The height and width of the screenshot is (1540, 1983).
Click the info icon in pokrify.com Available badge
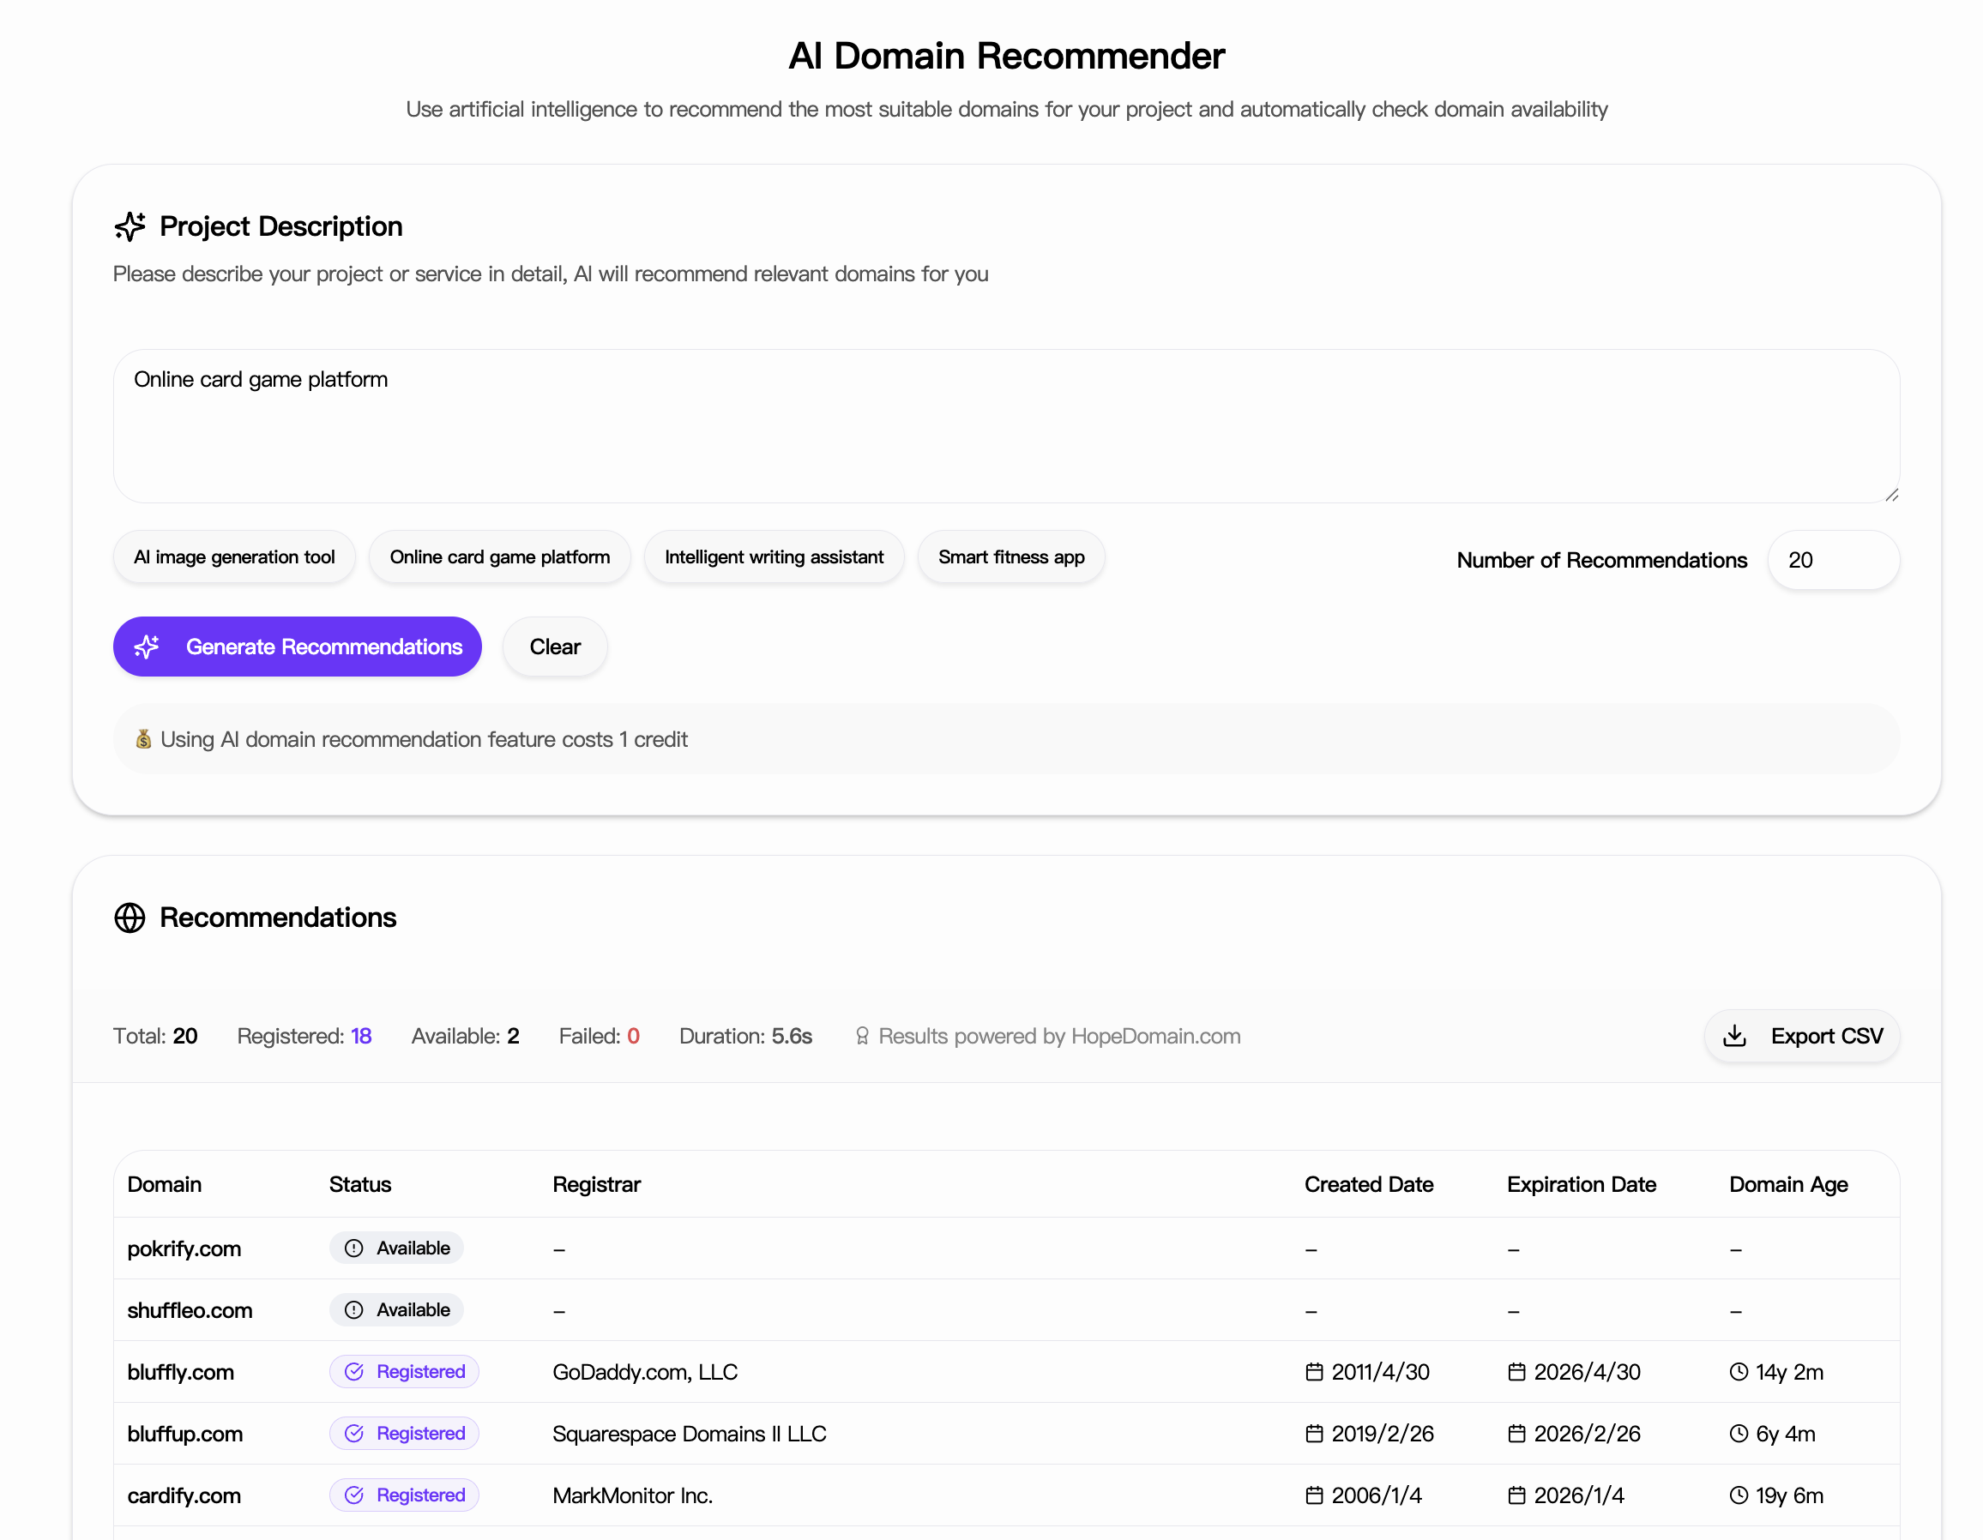pyautogui.click(x=354, y=1248)
